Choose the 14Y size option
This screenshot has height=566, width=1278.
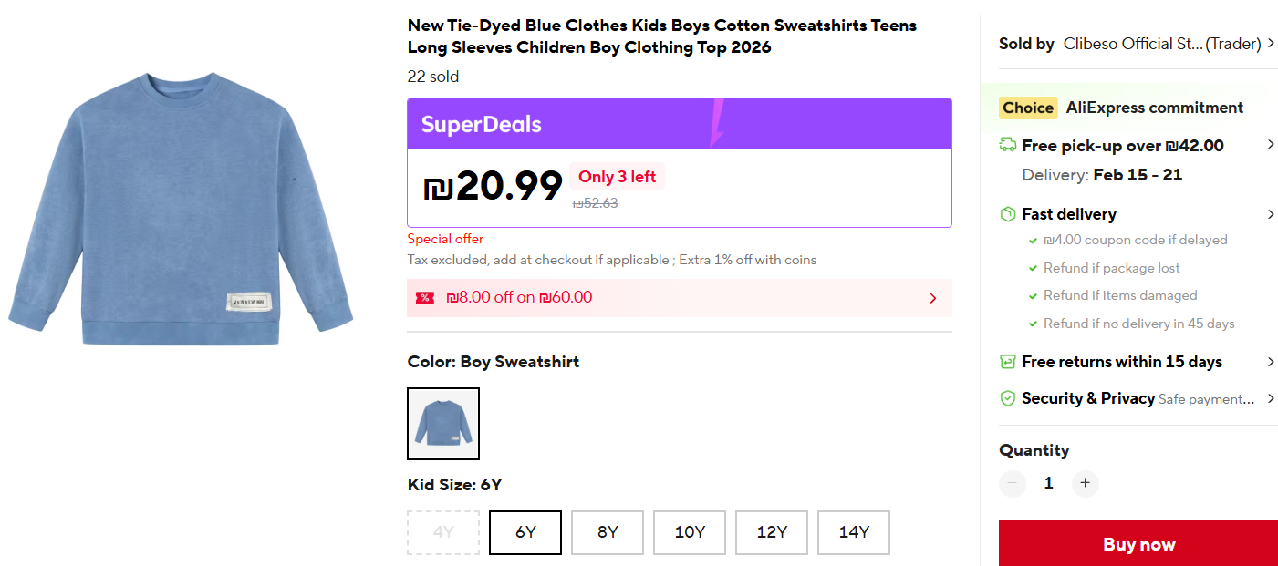click(x=854, y=532)
